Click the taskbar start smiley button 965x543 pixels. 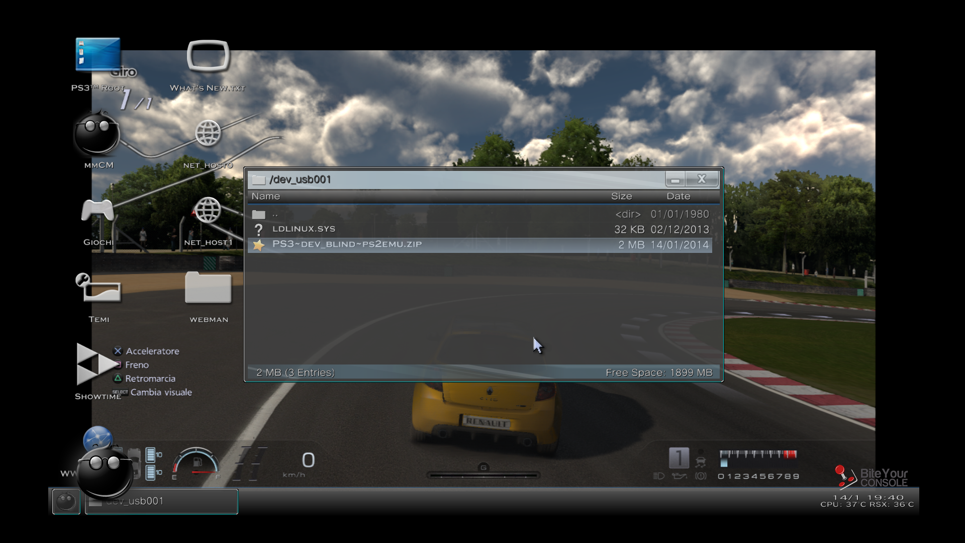tap(66, 501)
